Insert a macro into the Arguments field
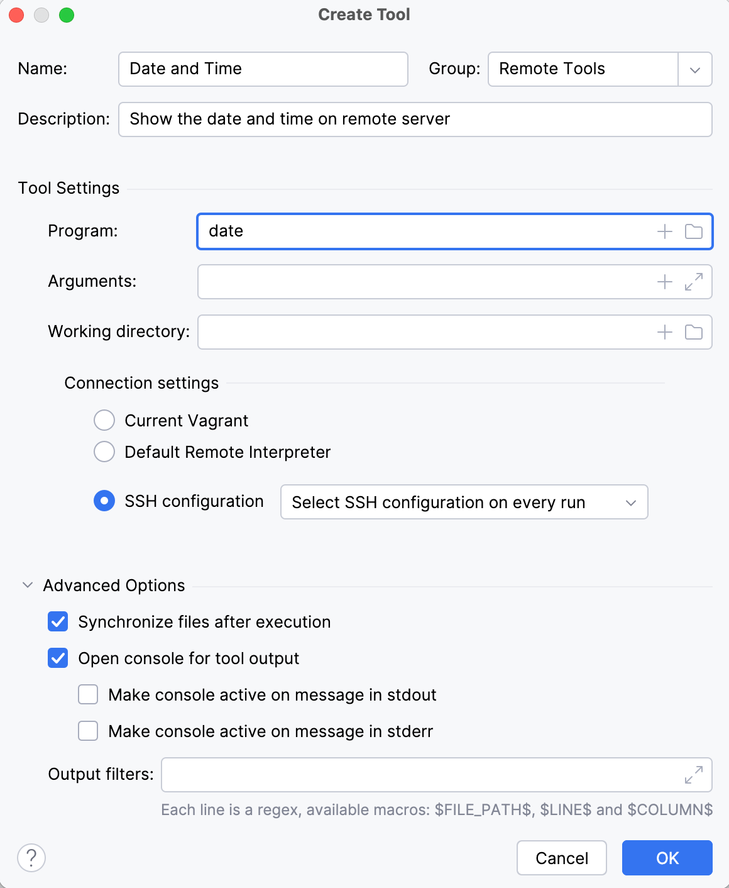The image size is (729, 888). (x=664, y=282)
